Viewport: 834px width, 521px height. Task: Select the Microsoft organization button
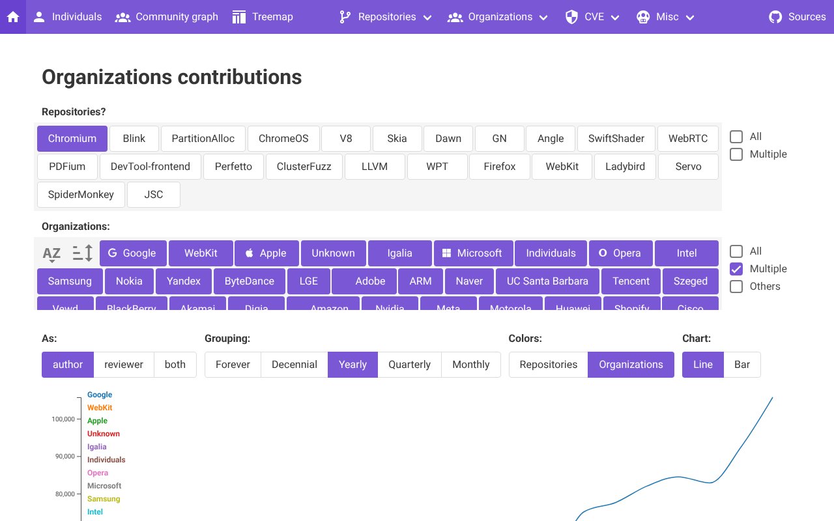click(x=472, y=253)
